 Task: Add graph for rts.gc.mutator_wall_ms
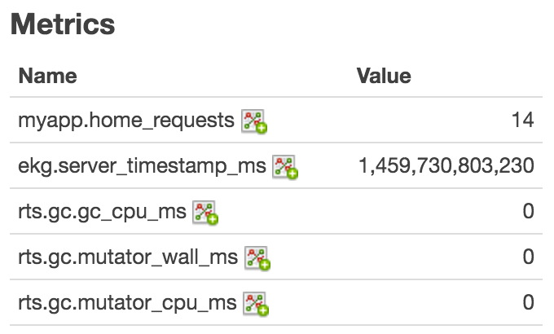257,258
